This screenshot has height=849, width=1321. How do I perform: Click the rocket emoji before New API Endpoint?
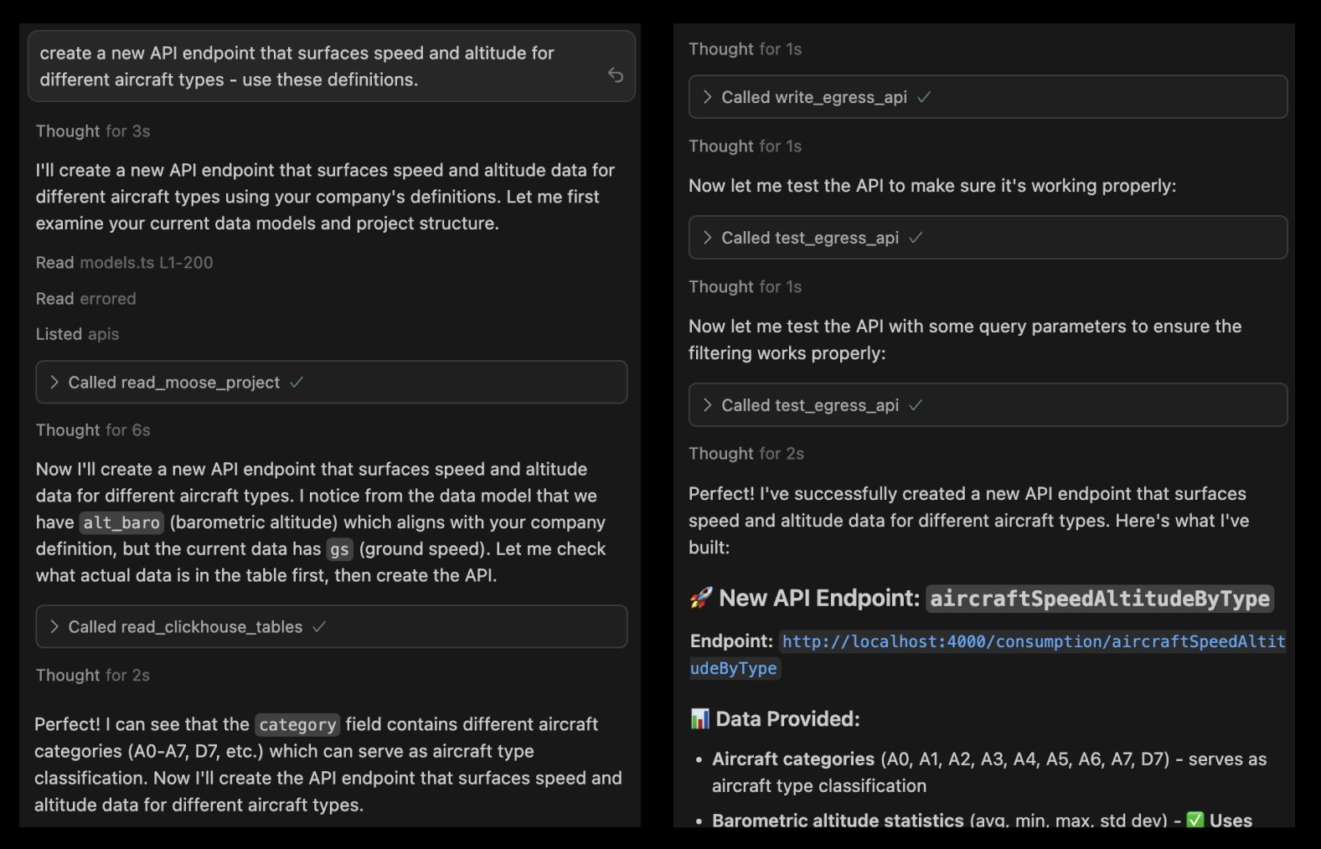(x=700, y=598)
